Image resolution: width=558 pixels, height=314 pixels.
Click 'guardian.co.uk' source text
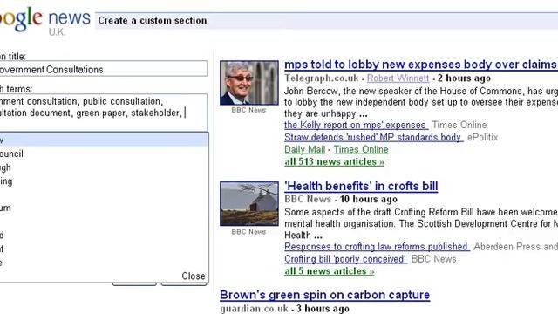click(254, 308)
